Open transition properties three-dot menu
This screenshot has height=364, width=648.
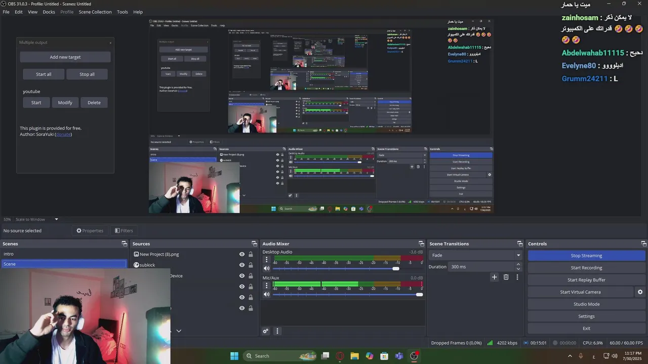pos(517,277)
